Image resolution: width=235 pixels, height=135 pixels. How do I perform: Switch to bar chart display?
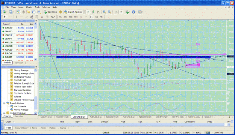coord(88,12)
